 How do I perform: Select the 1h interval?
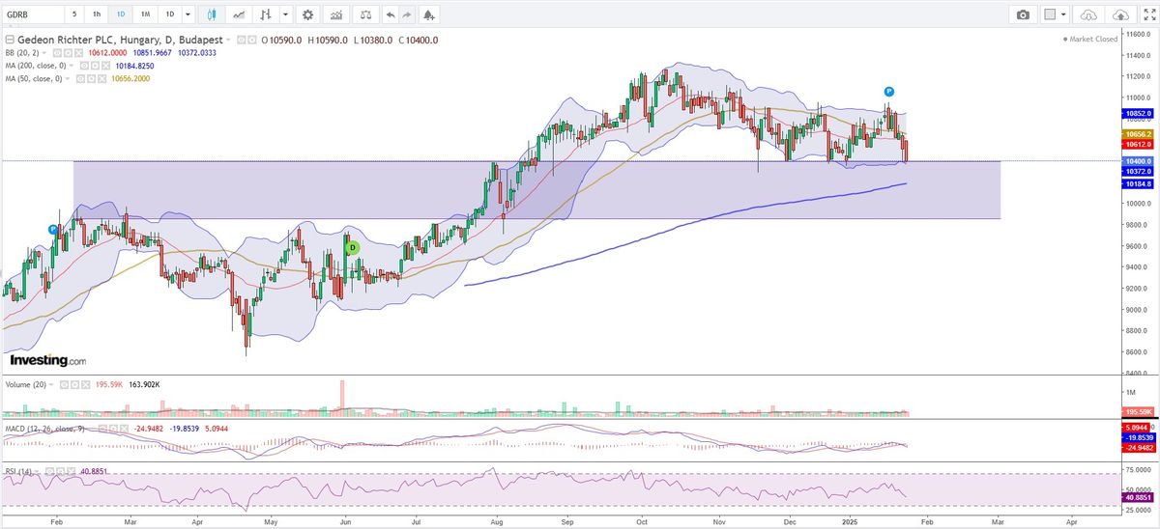click(96, 14)
